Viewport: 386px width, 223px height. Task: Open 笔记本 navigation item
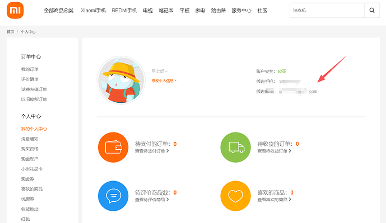click(x=166, y=11)
